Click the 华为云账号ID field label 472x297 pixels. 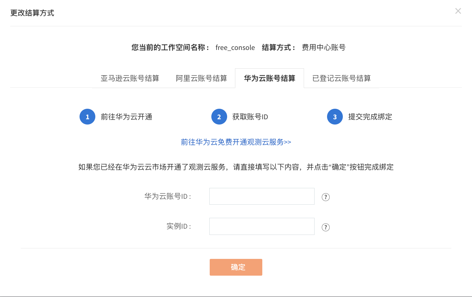coord(168,196)
